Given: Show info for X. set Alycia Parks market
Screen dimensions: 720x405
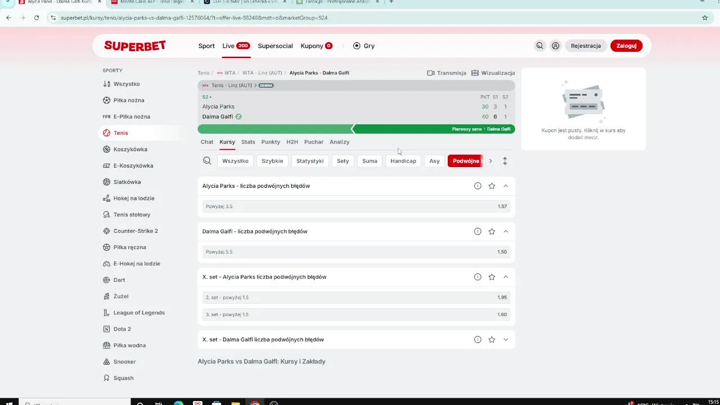Looking at the screenshot, I should click(x=478, y=277).
